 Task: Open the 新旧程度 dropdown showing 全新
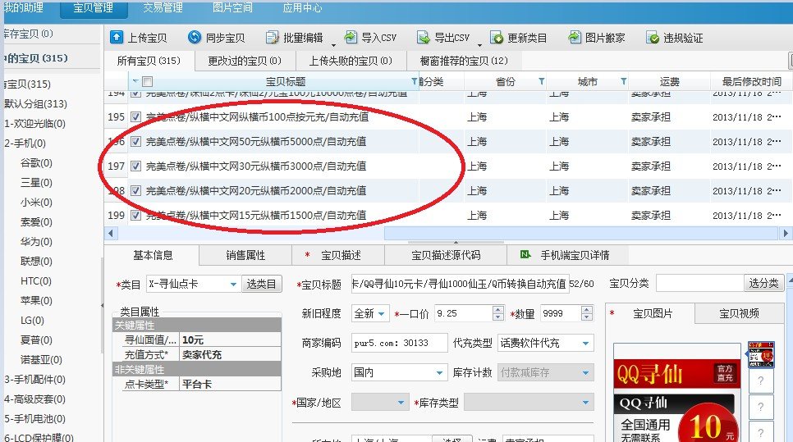click(x=369, y=313)
